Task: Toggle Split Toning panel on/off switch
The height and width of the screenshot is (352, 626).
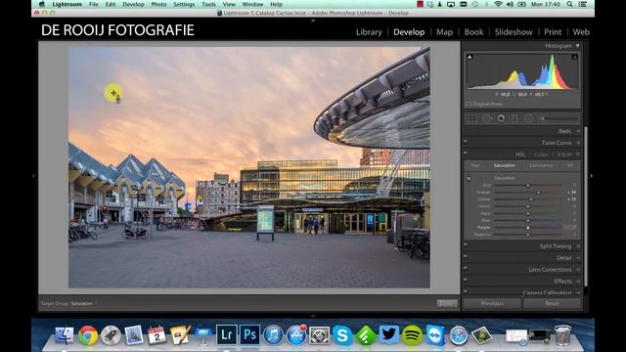Action: [466, 244]
